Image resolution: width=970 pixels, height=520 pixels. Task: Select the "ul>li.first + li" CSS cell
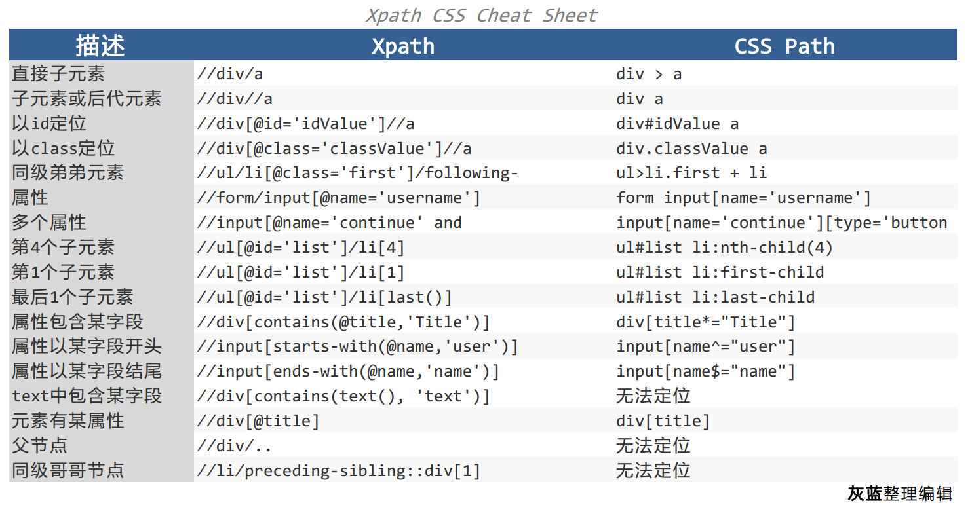pyautogui.click(x=691, y=174)
